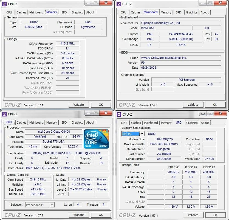Switch to CPU tab in the SPD window
This screenshot has width=229, height=220.
[x=124, y=123]
